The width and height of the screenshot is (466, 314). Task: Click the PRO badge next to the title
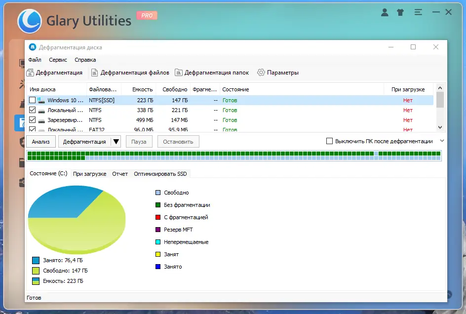point(147,15)
